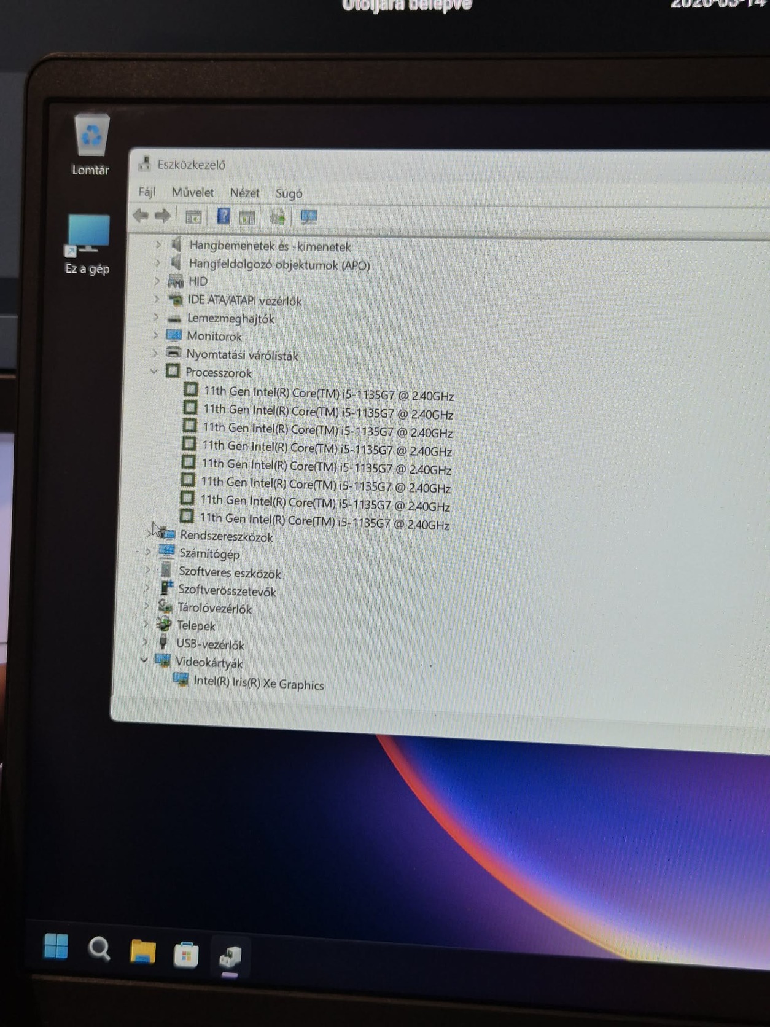
Task: Click the printer icon of Nyomtatási várólisták
Action: (x=174, y=353)
